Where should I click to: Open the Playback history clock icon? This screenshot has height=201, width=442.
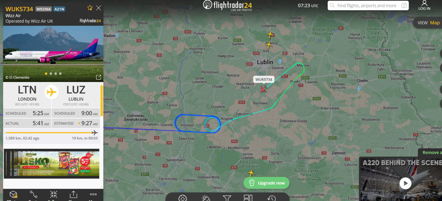pos(271,198)
